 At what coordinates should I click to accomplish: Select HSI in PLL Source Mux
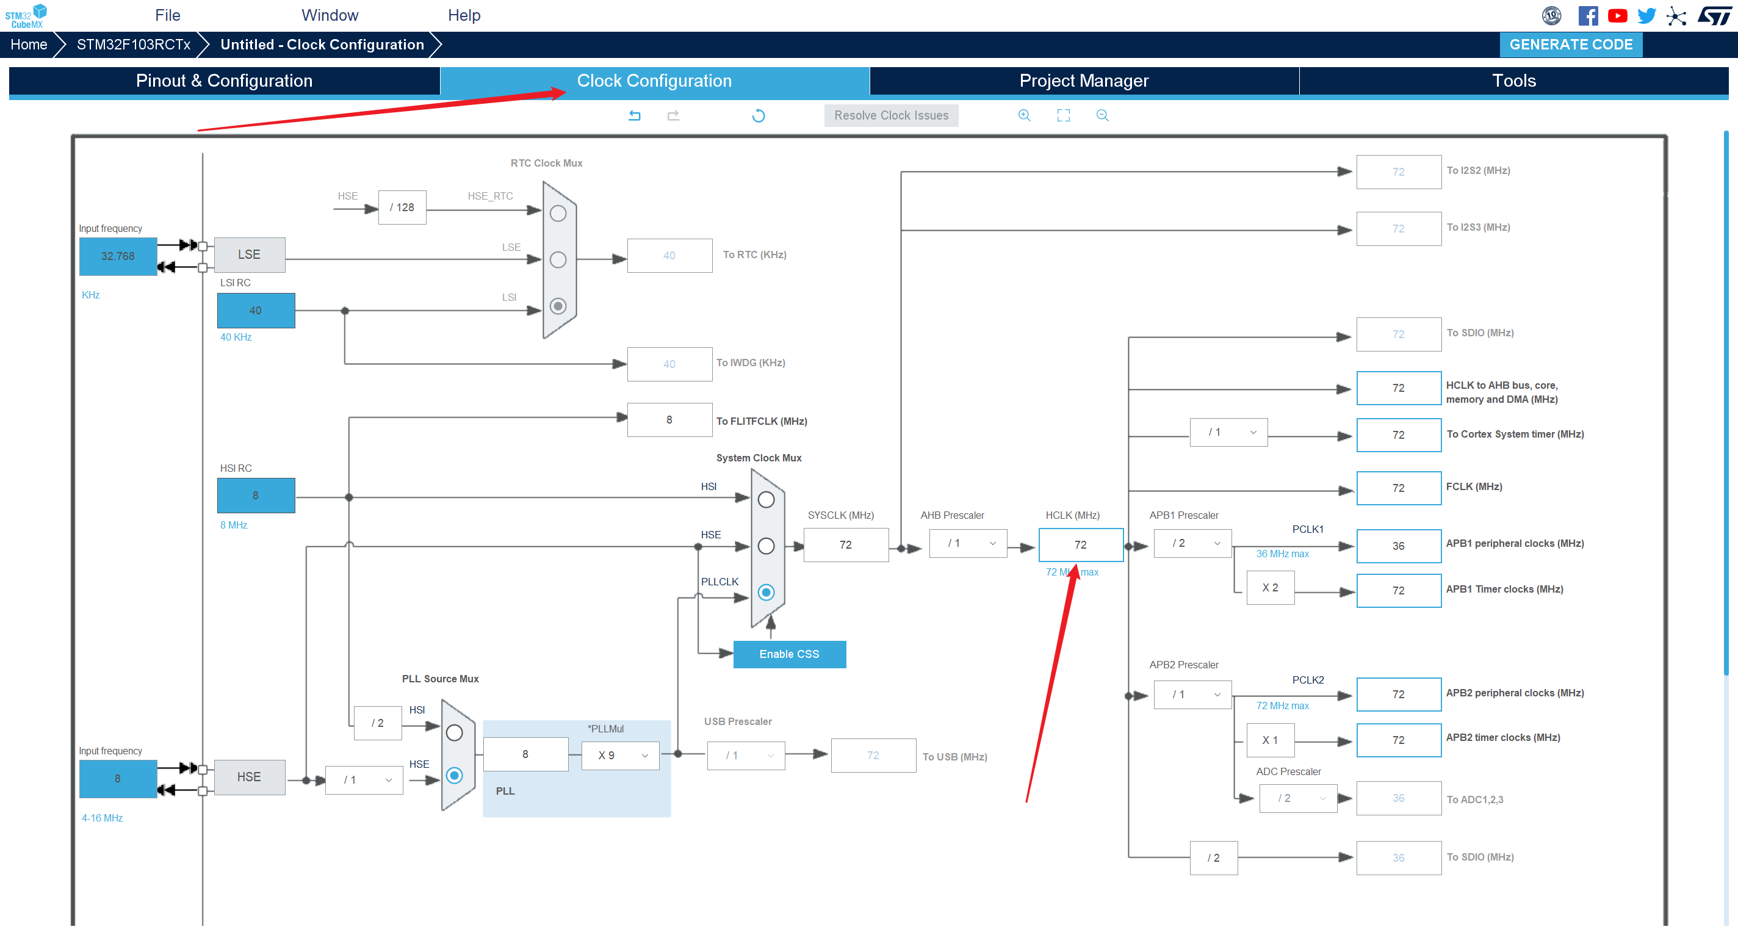pos(454,732)
